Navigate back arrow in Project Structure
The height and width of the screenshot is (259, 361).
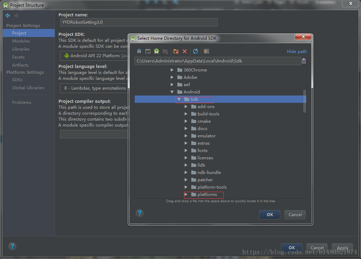[8, 15]
